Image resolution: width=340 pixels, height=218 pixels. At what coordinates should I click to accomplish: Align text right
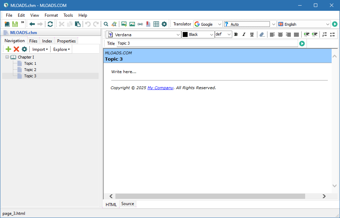(x=288, y=34)
